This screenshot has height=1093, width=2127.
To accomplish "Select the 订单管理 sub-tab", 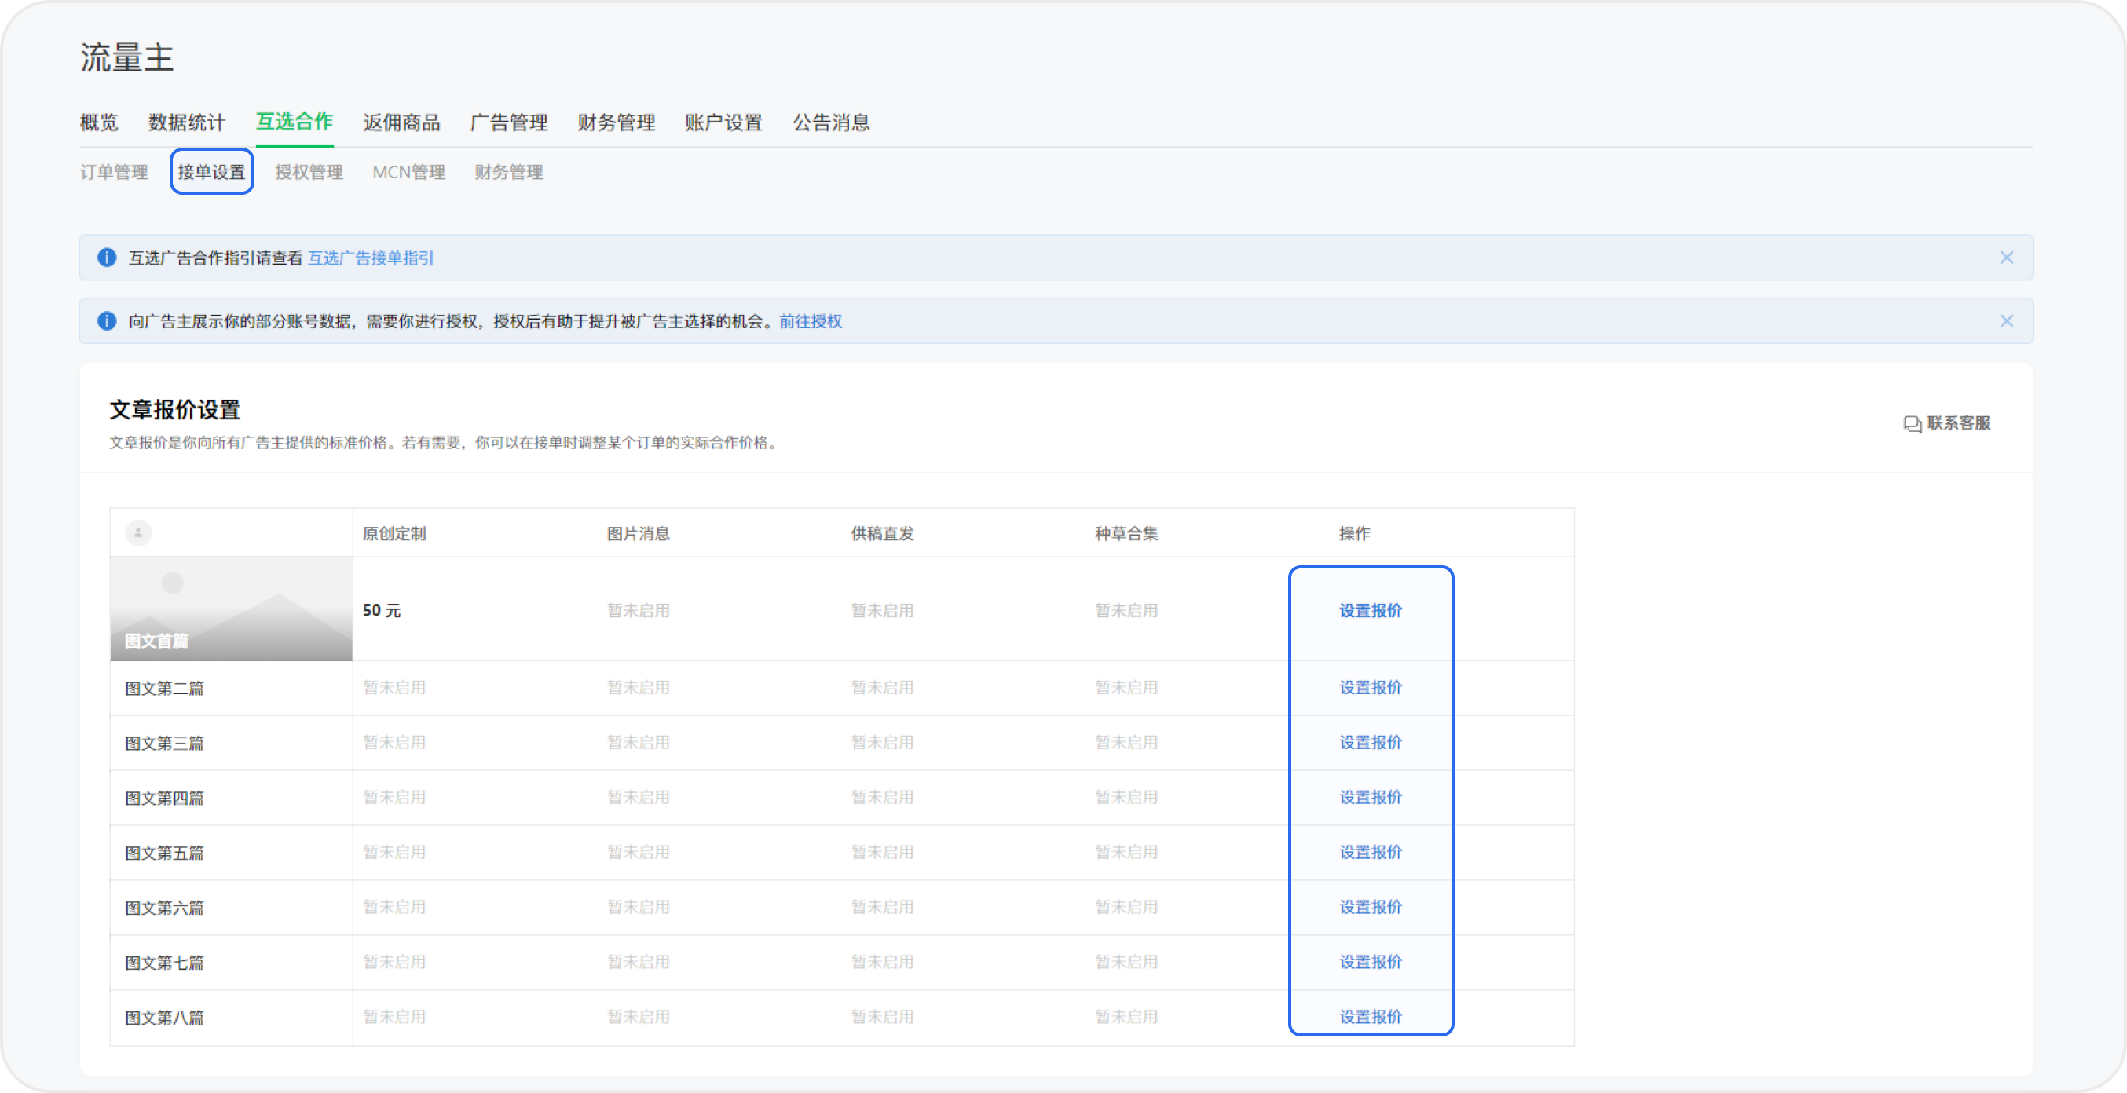I will click(114, 173).
